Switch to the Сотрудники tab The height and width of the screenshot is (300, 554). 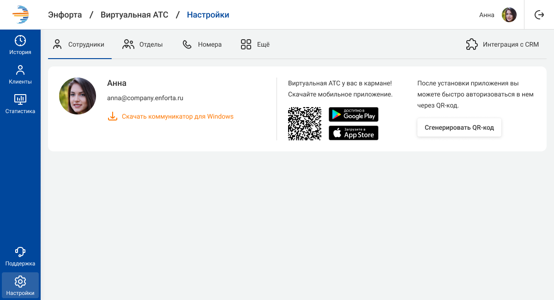click(x=80, y=45)
